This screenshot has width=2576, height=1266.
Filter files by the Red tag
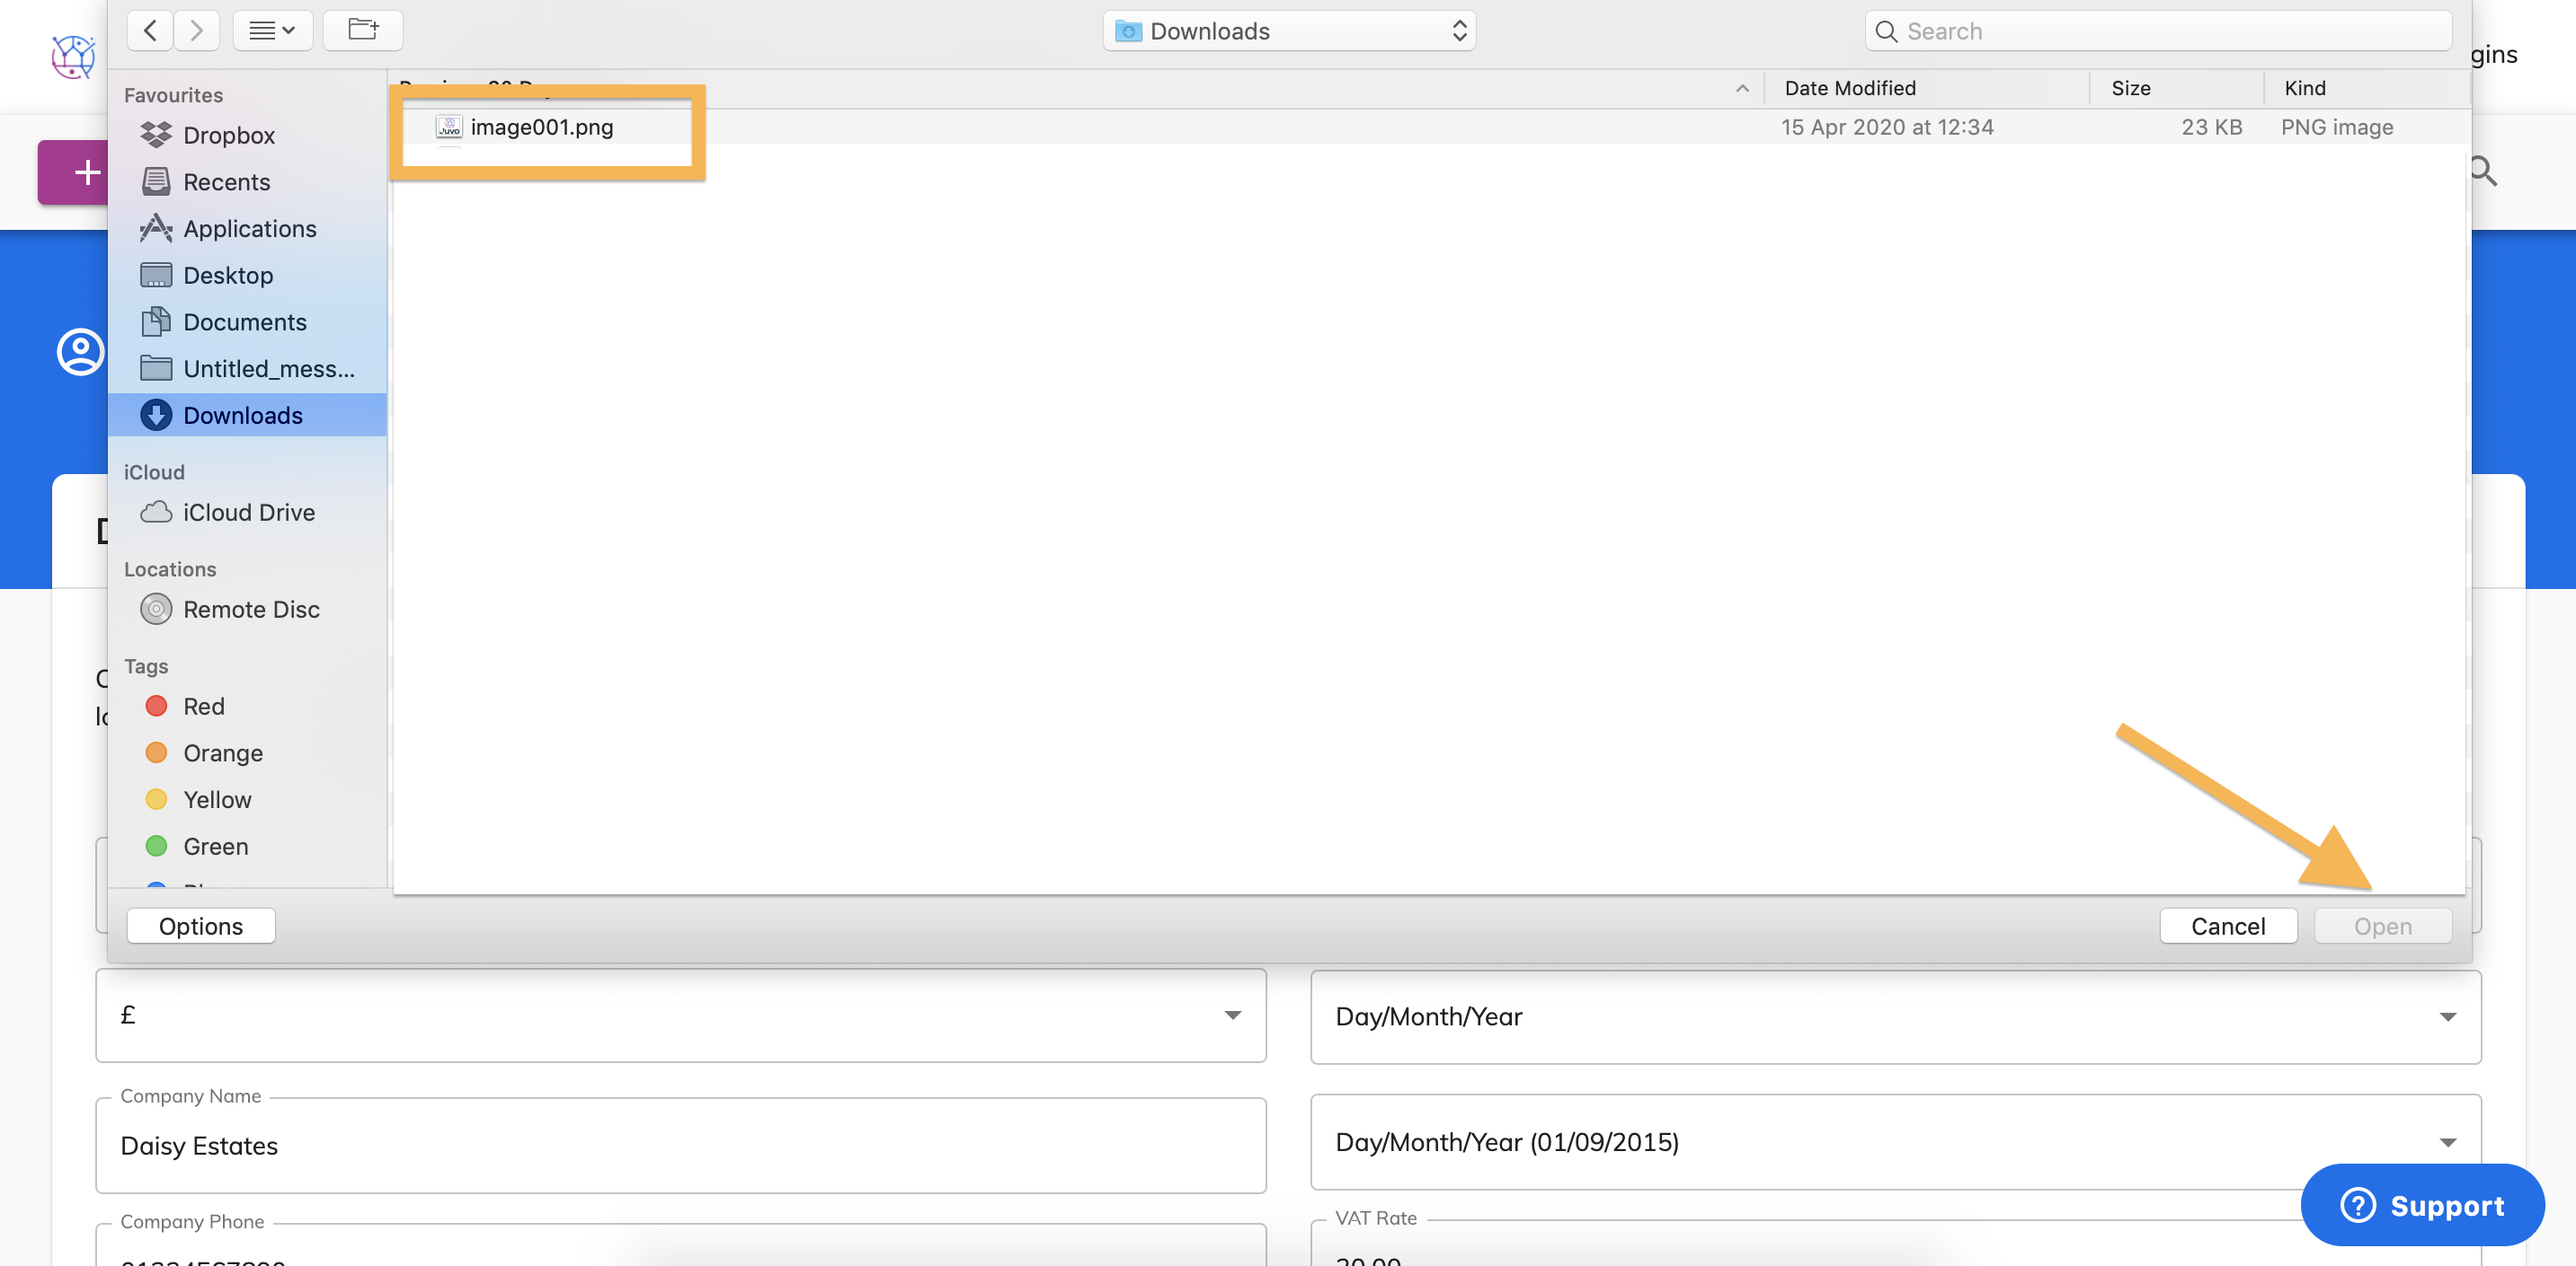(x=203, y=706)
